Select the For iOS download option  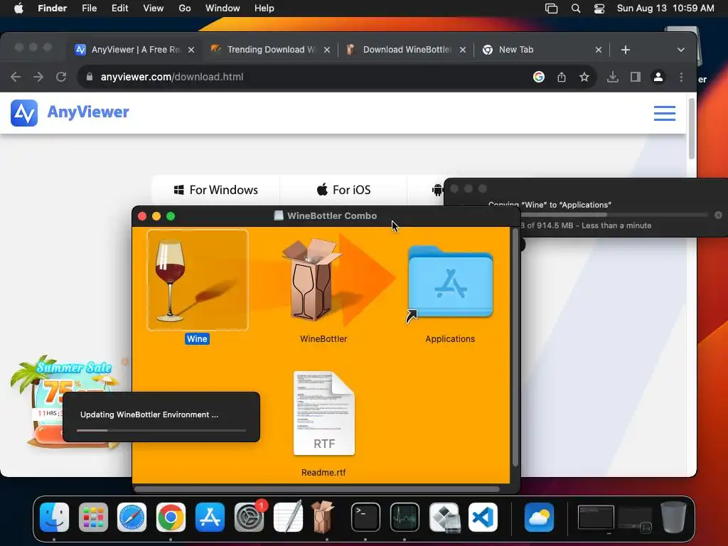point(343,190)
